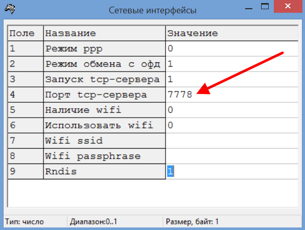305x230 pixels.
Task: Click the Значение column header
Action: coord(232,33)
